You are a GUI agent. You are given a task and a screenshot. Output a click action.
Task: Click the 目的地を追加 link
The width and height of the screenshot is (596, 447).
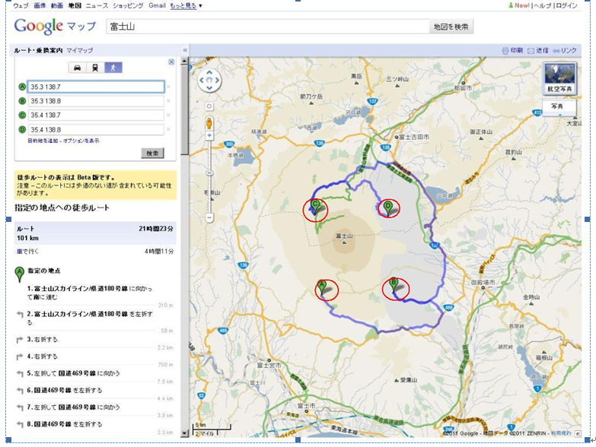[x=43, y=141]
